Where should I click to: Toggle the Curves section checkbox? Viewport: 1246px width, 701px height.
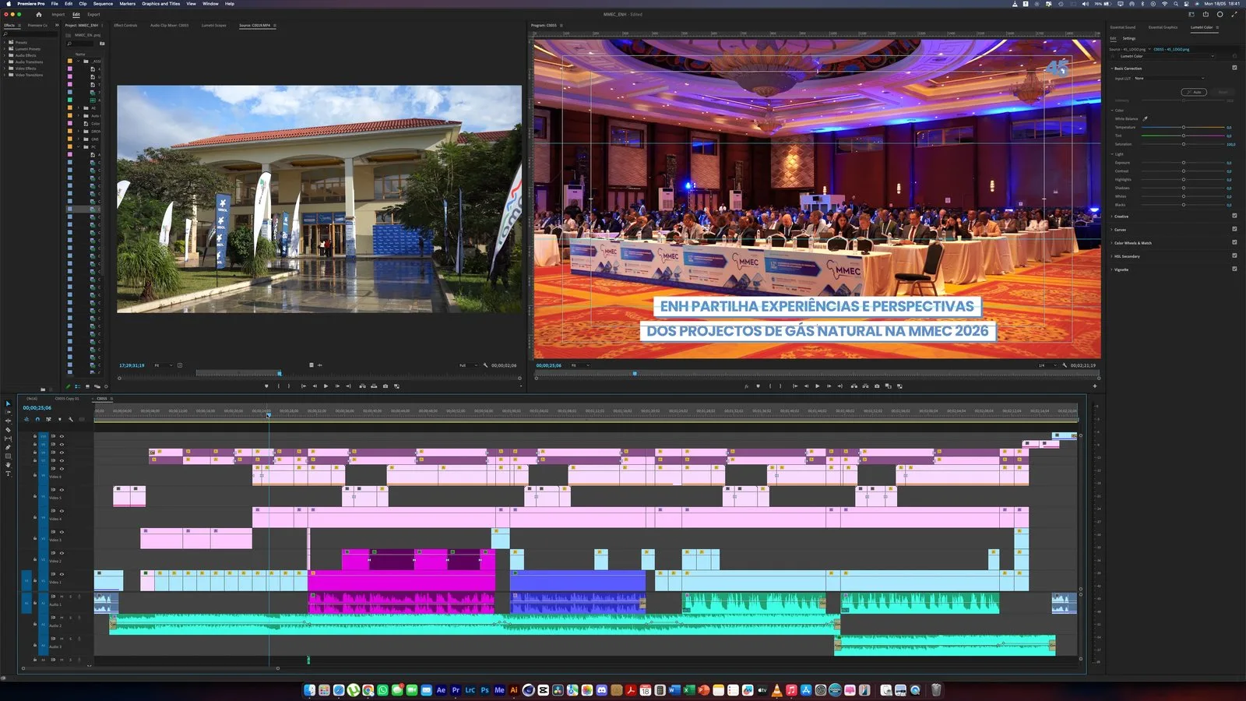[1234, 229]
